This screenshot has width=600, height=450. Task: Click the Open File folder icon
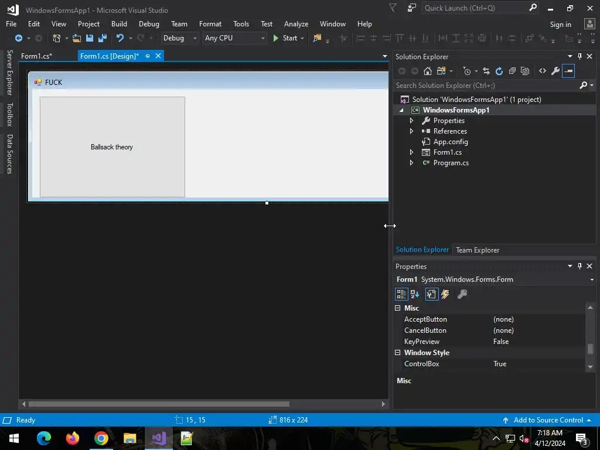(77, 38)
